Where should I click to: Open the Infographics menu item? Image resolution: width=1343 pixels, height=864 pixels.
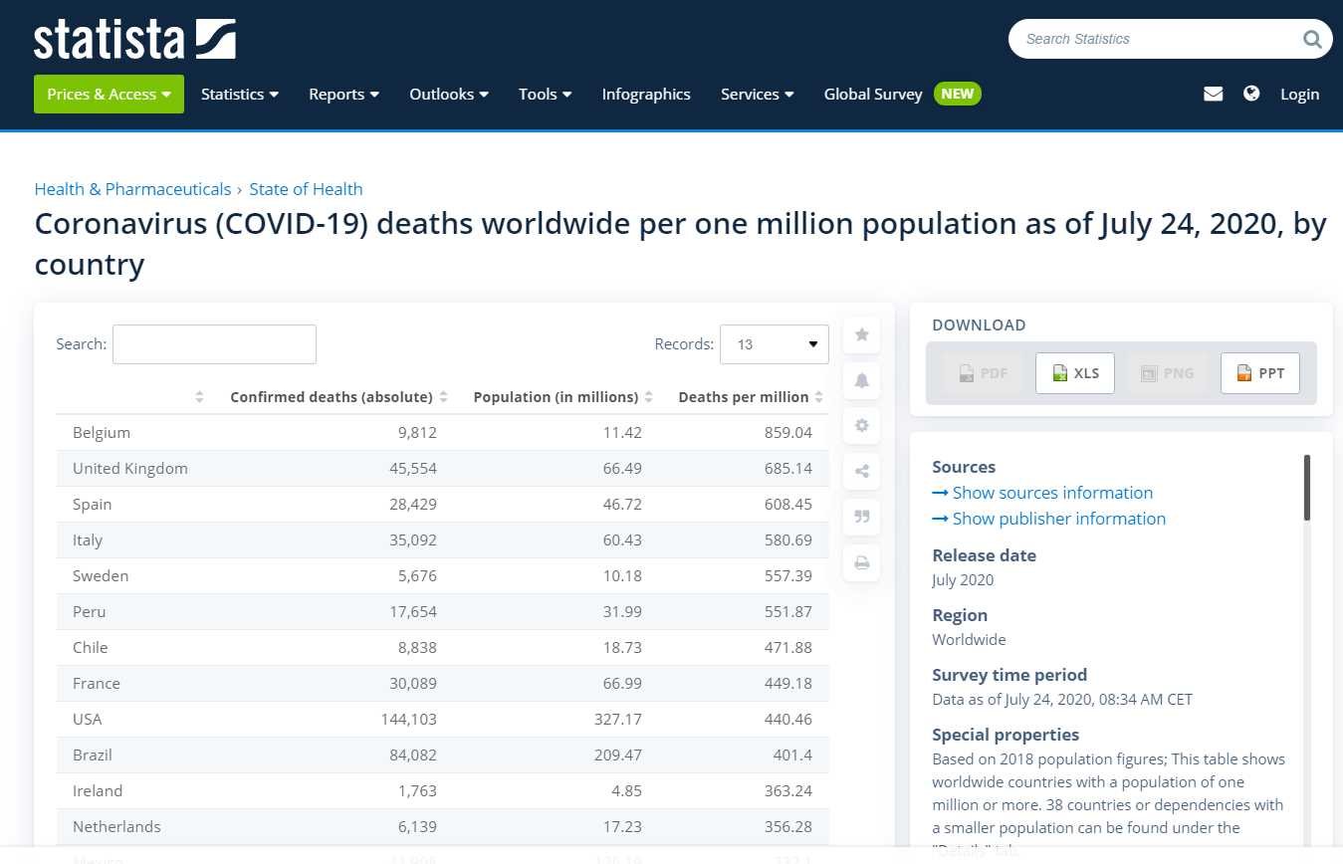(646, 94)
